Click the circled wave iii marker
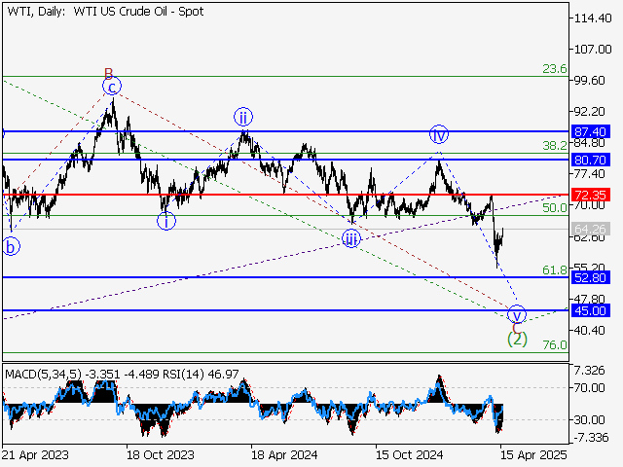 [350, 239]
